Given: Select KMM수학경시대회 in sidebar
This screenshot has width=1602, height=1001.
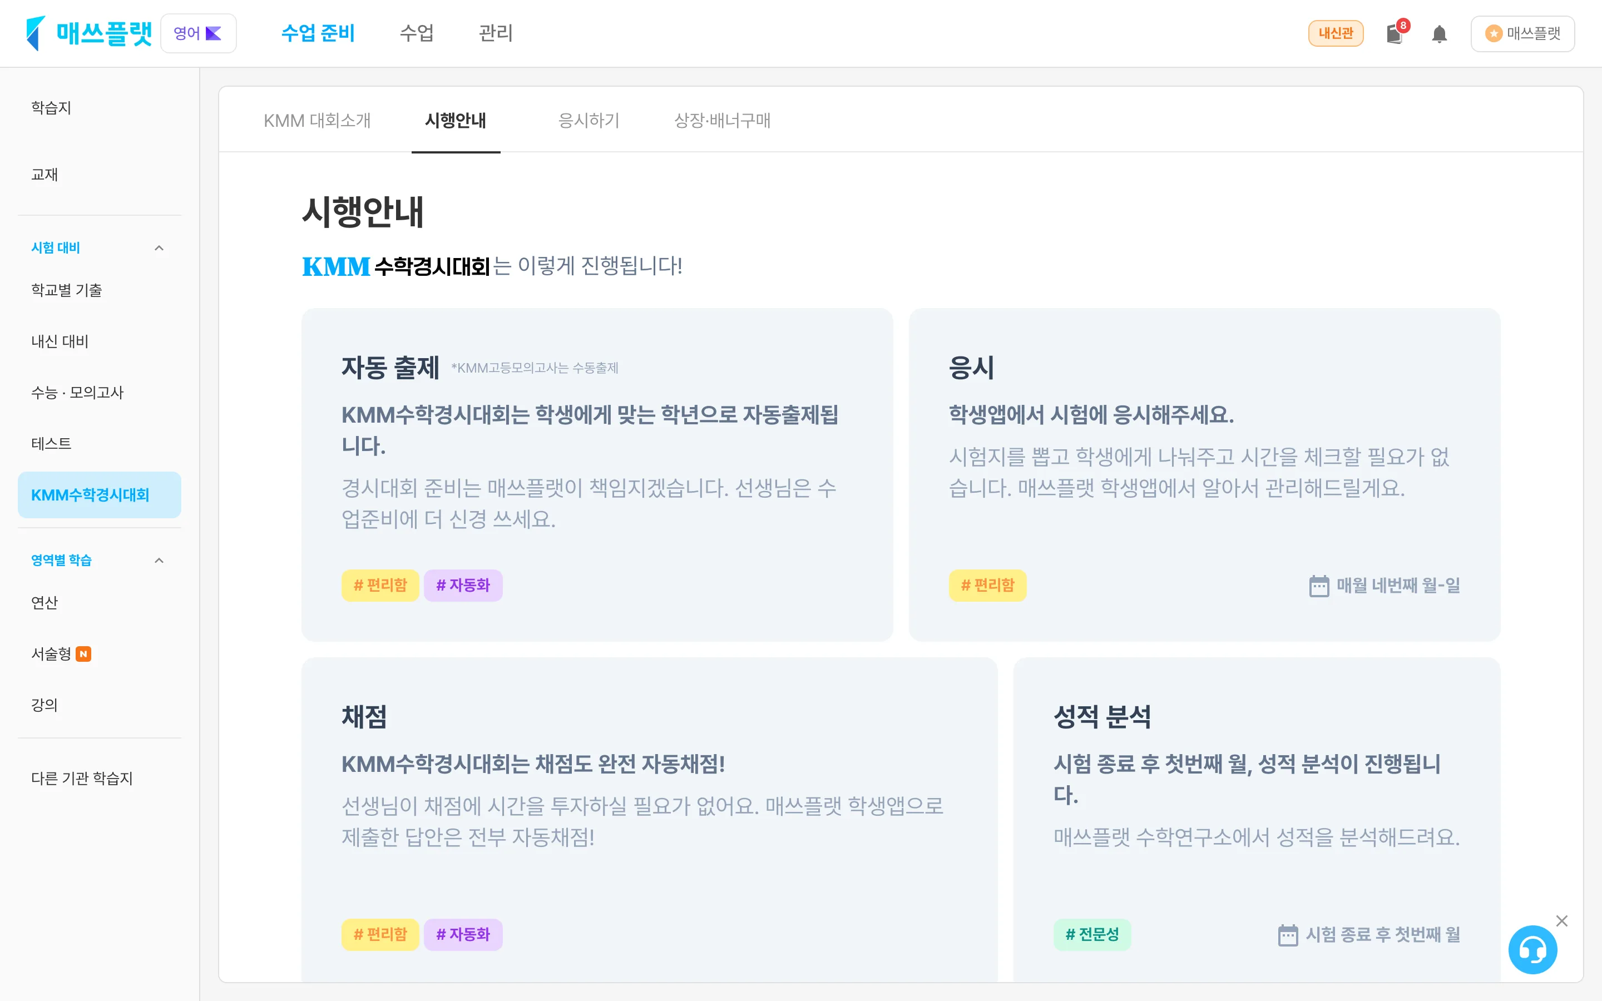Looking at the screenshot, I should pos(100,494).
